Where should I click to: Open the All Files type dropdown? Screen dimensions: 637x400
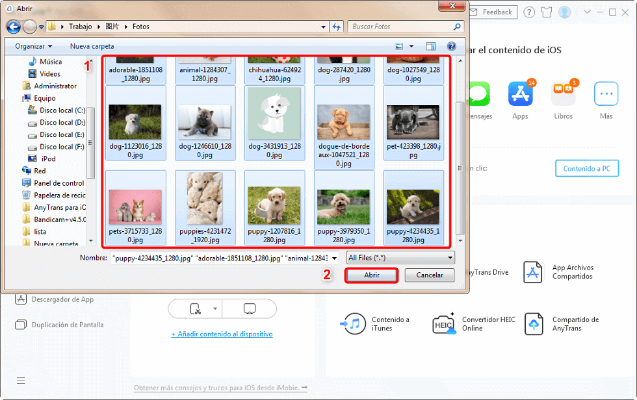[x=400, y=258]
